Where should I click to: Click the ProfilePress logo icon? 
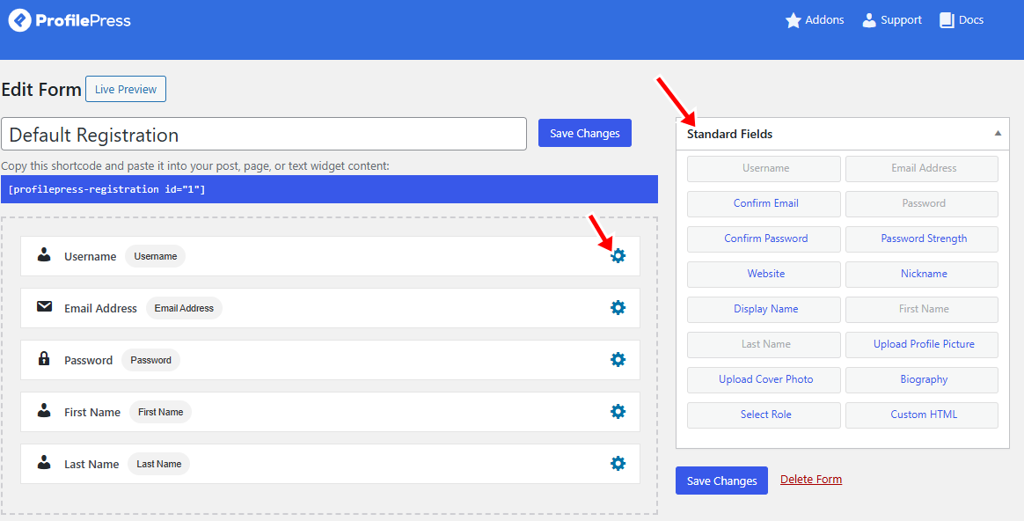click(x=19, y=21)
